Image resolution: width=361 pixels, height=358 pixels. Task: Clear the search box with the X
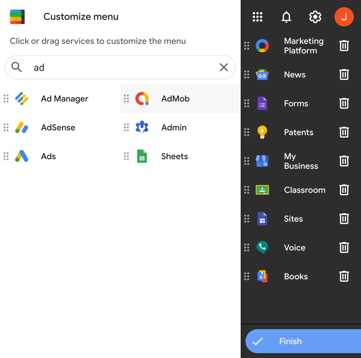click(224, 67)
